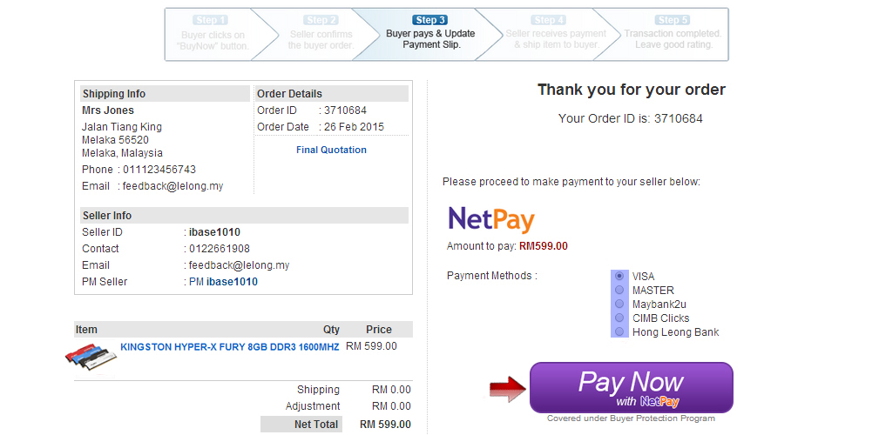Select Hong Leong Bank radio button
Viewport: 879px width, 435px height.
(619, 332)
